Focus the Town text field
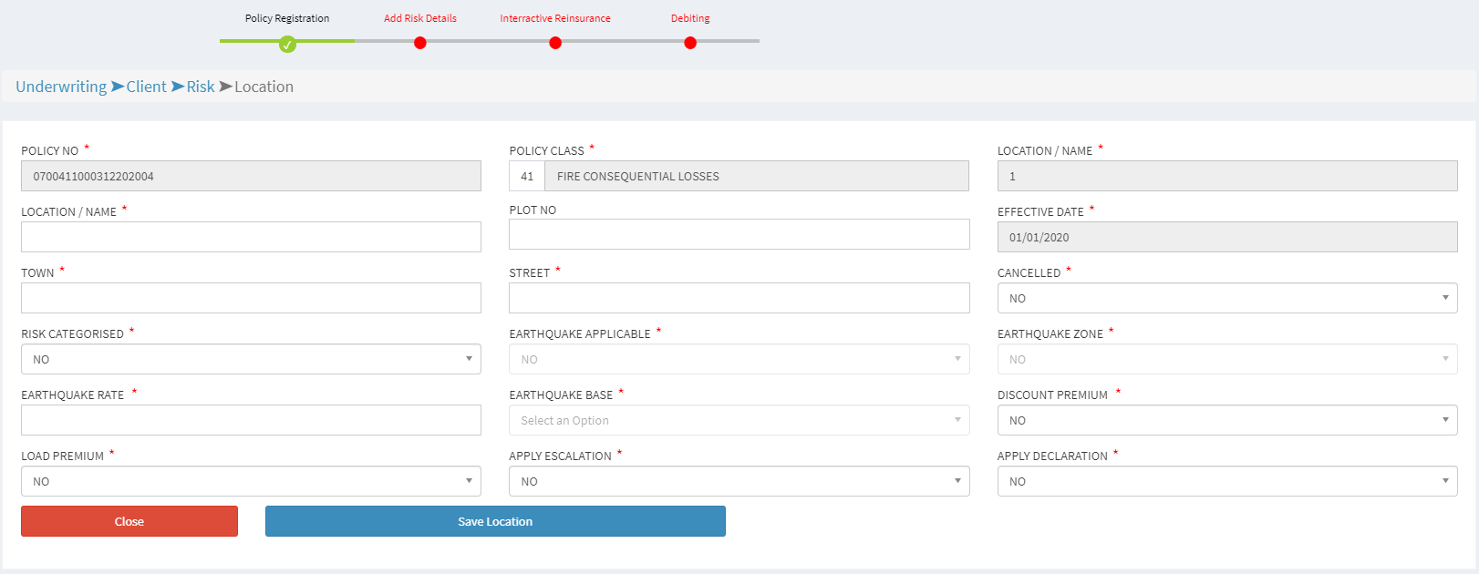This screenshot has width=1479, height=574. (x=251, y=298)
